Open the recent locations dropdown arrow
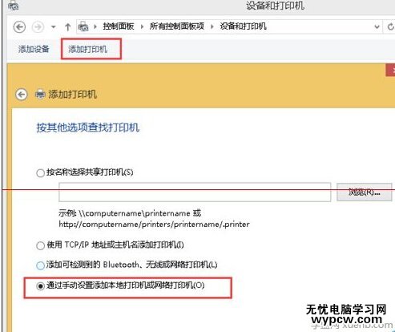Screen dimensions: 395x332 54,26
